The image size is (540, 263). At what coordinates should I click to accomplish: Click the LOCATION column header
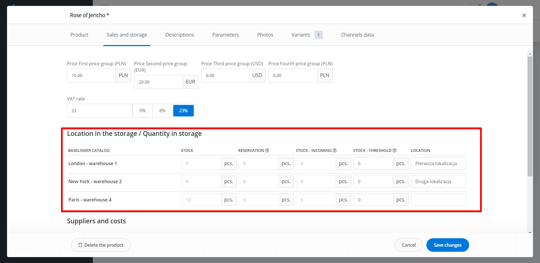click(420, 150)
